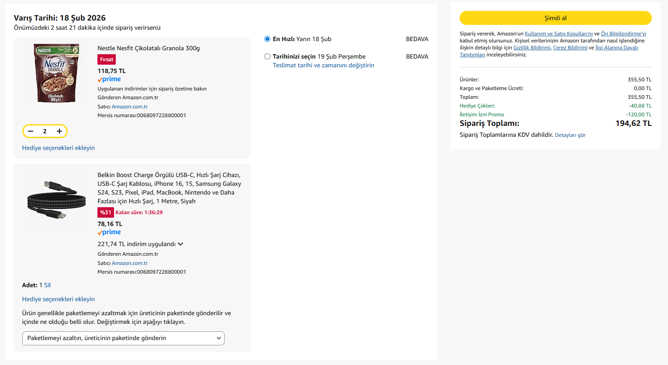Screen dimensions: 668x365
Task: Click the Belkin USB-C cable image
Action: (57, 200)
